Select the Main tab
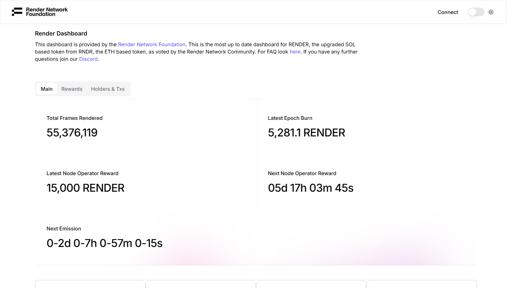The image size is (512, 288). 47,89
